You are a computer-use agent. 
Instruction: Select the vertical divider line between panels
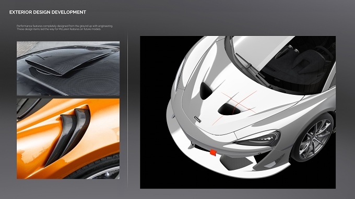coord(128,110)
